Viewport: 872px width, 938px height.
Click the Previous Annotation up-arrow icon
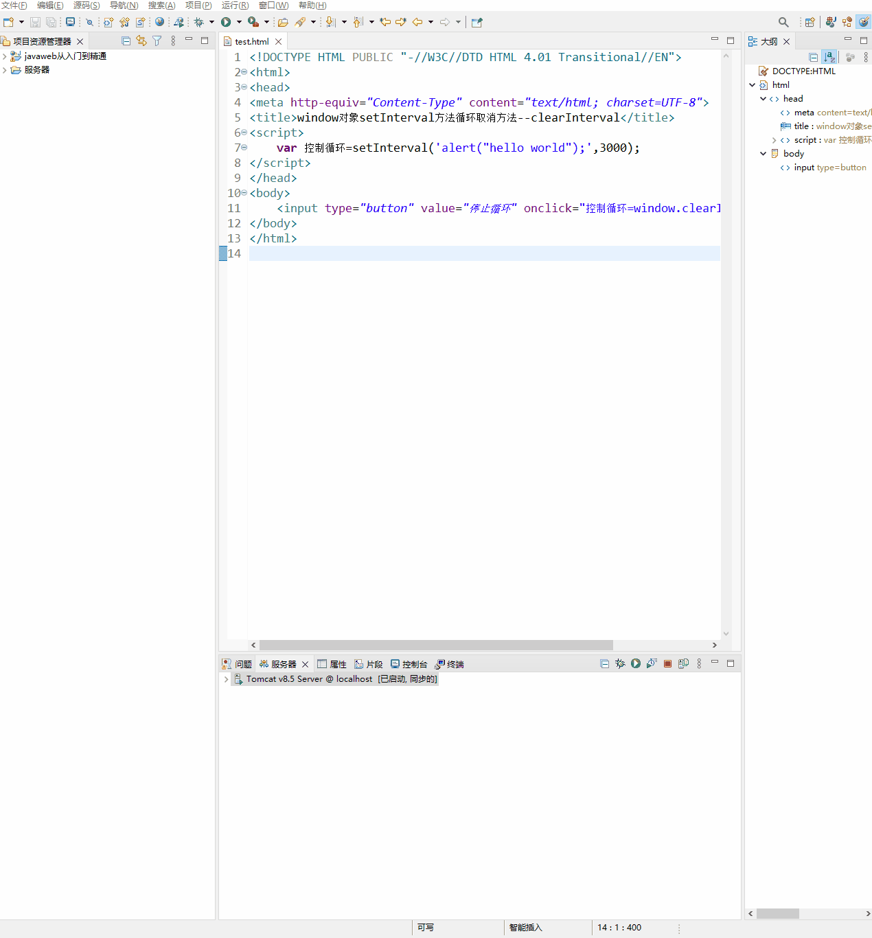(358, 22)
